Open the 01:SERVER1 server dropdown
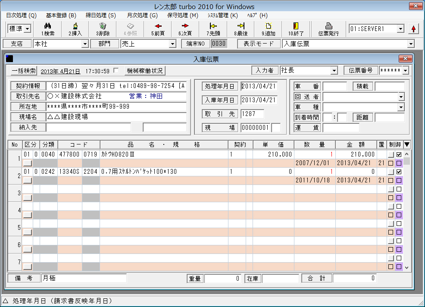 point(400,29)
